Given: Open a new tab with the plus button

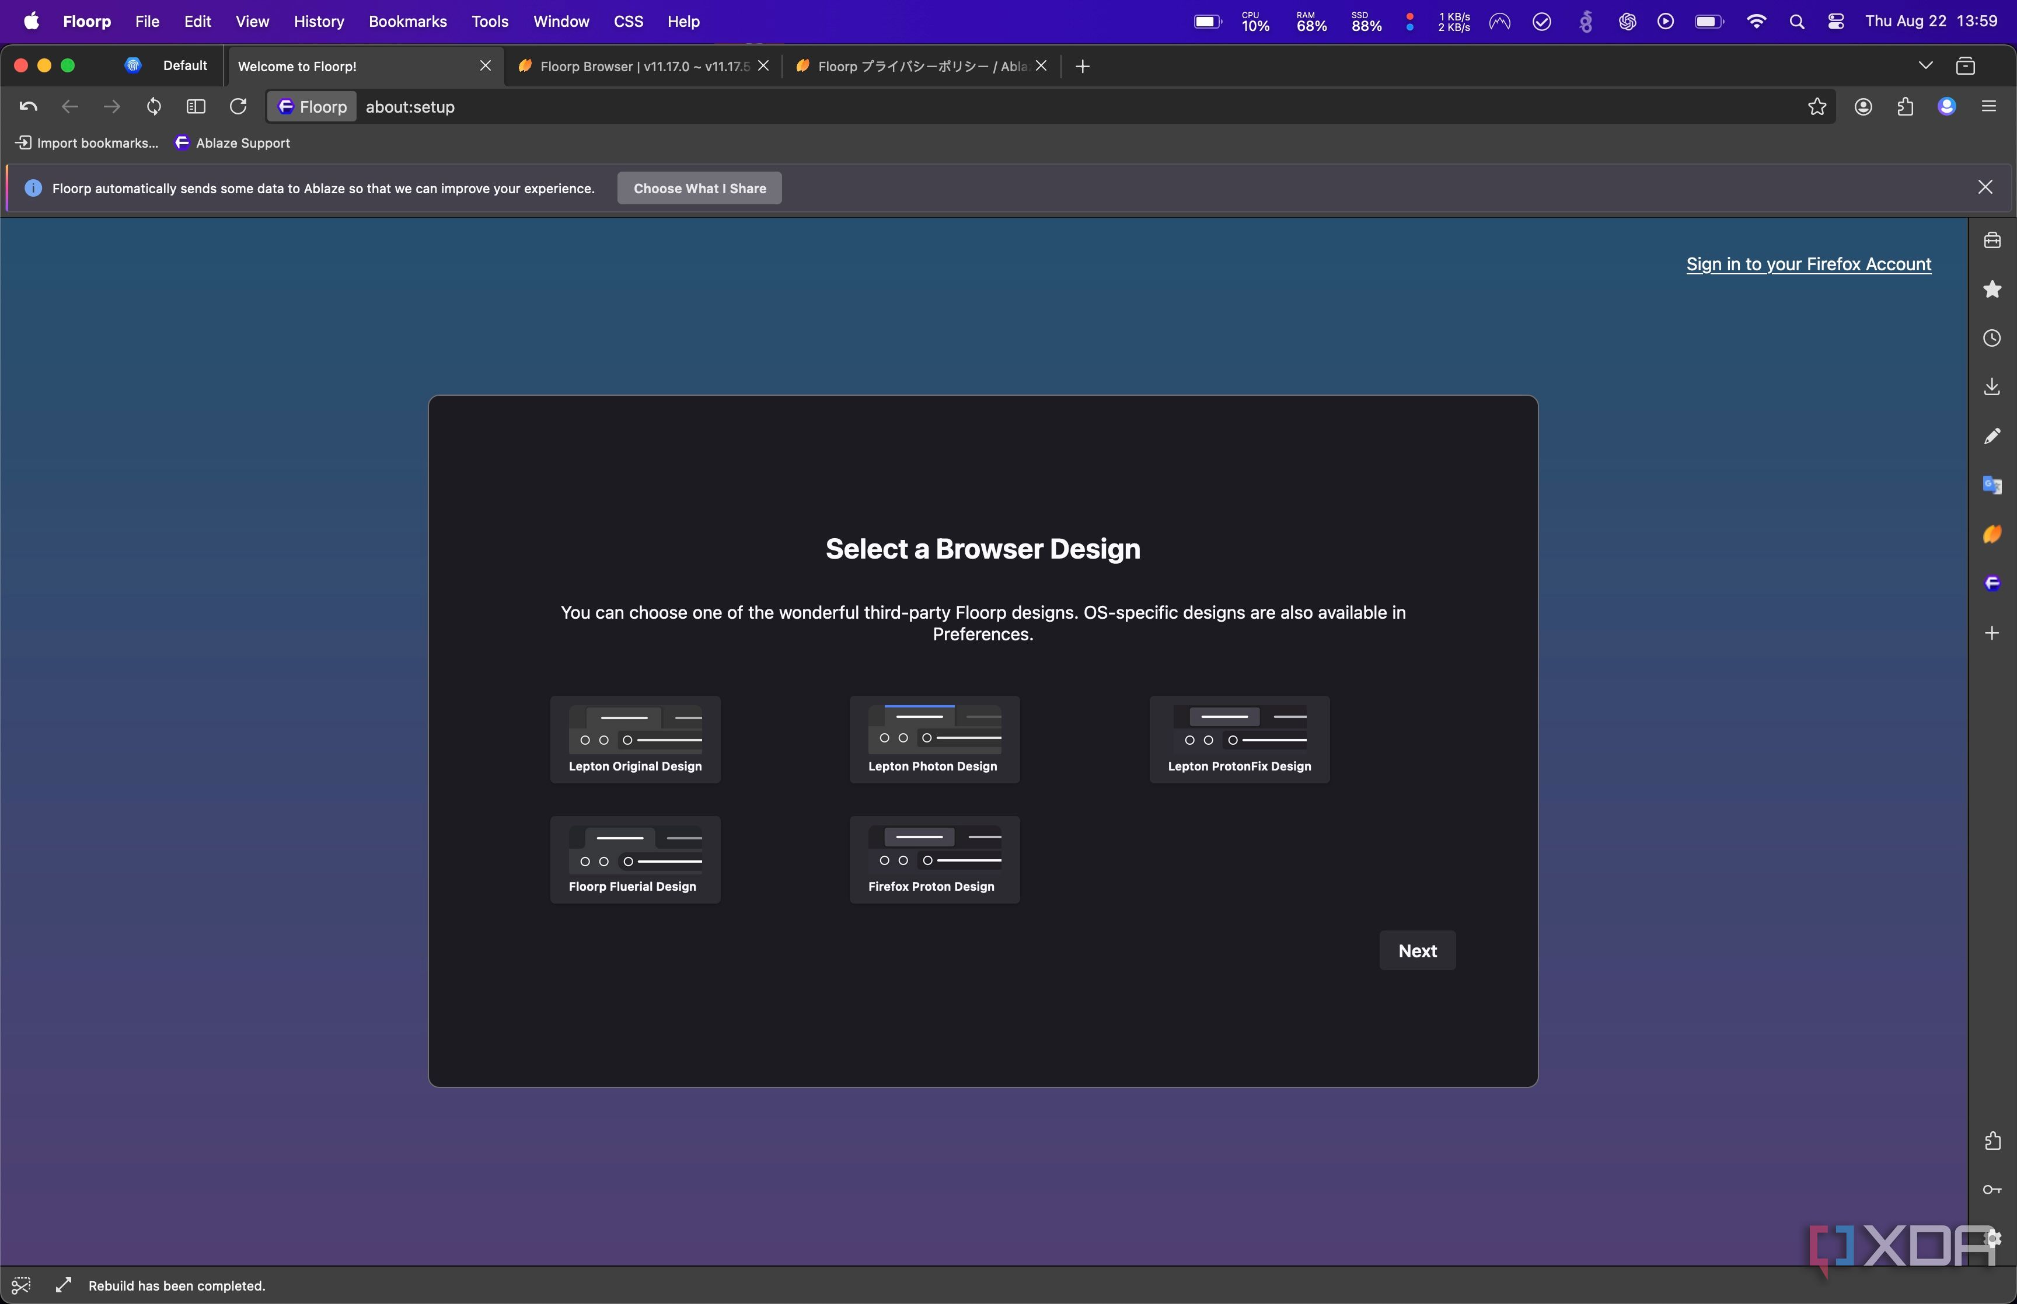Looking at the screenshot, I should (1083, 66).
